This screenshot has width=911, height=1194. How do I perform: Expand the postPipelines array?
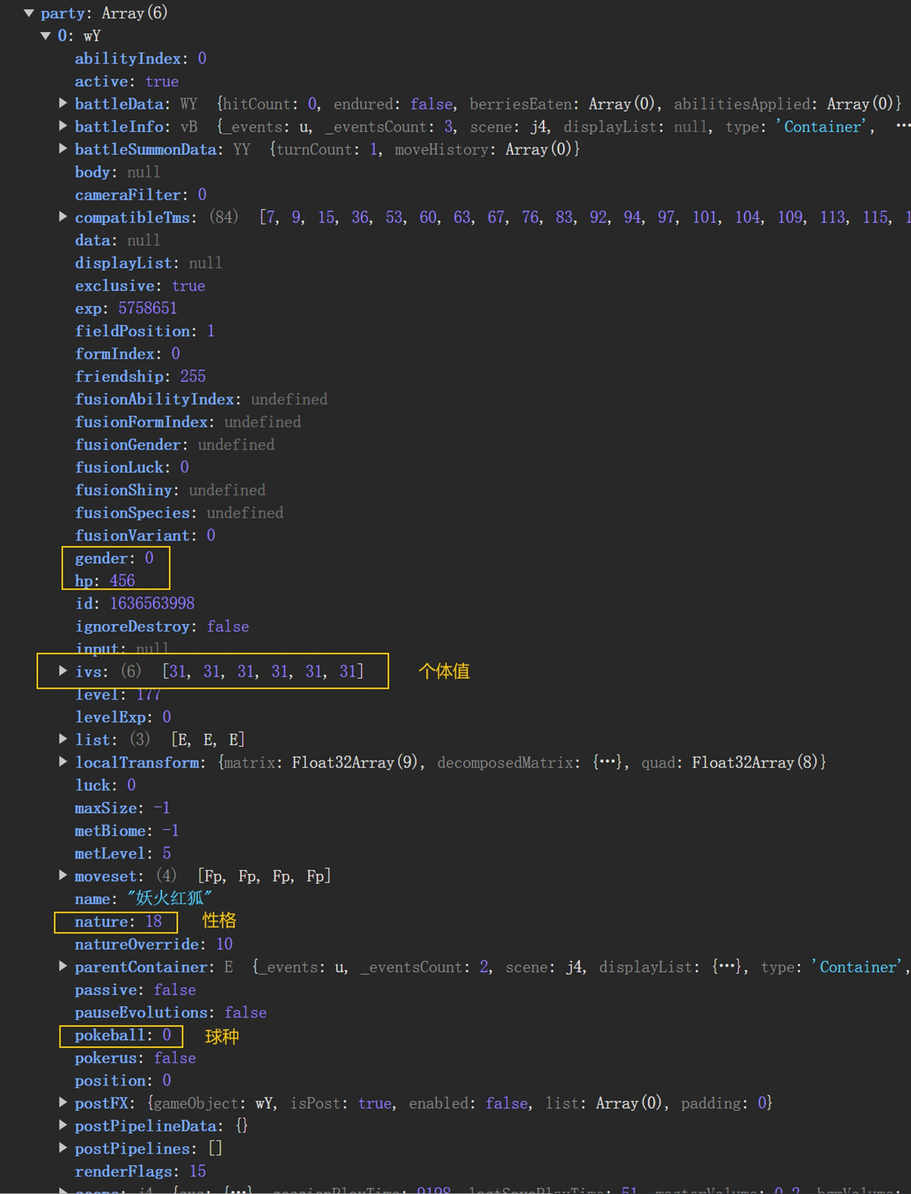click(x=63, y=1148)
